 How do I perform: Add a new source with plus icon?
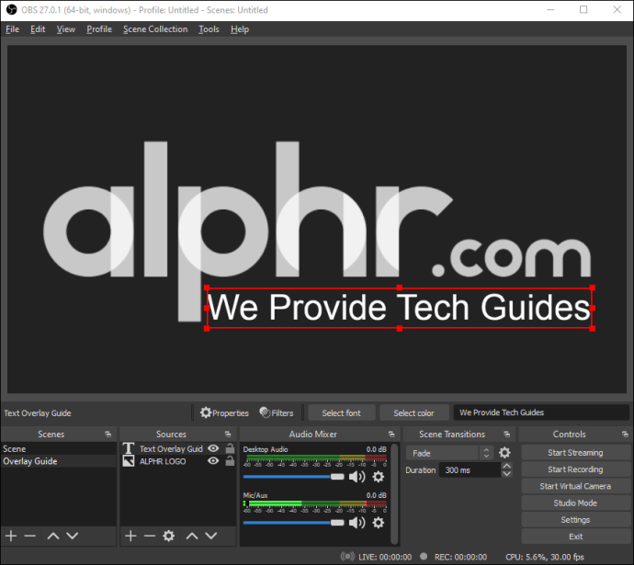click(130, 537)
